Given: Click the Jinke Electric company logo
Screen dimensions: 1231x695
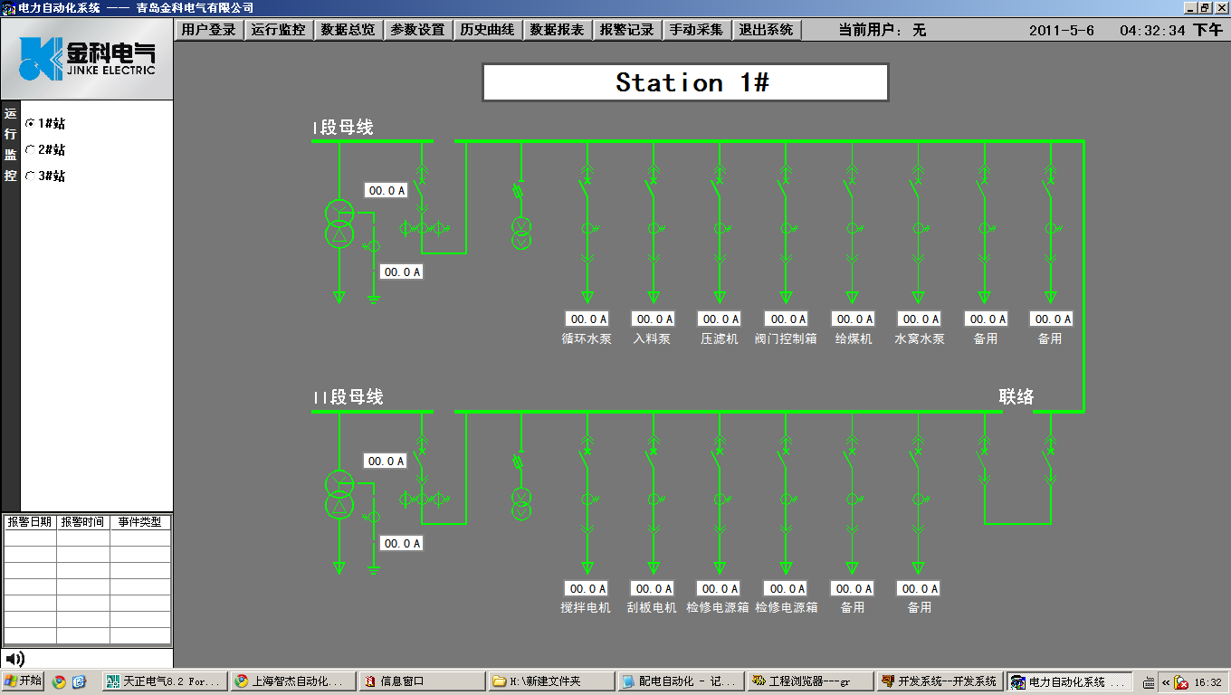Looking at the screenshot, I should coord(87,59).
